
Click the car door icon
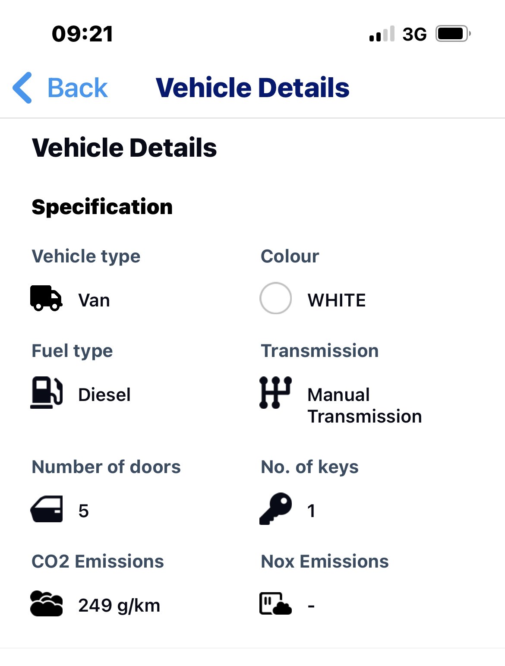(x=46, y=509)
